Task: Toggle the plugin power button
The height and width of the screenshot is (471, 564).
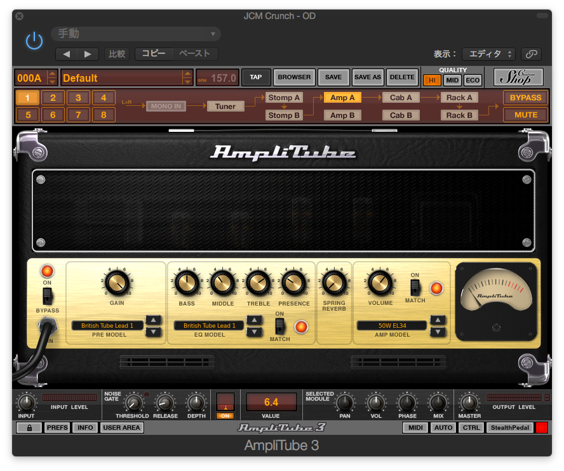Action: pos(34,41)
